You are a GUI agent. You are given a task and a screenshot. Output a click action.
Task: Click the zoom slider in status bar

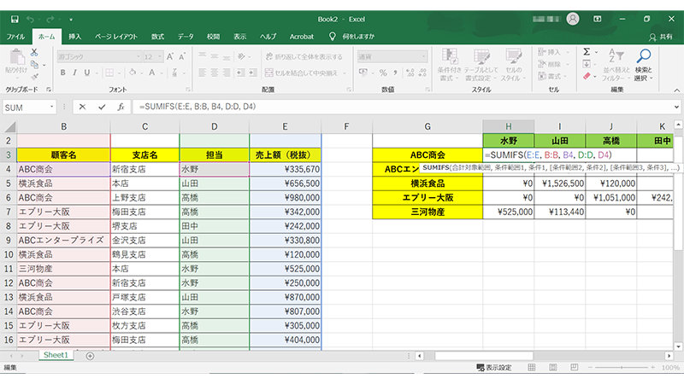pos(622,368)
